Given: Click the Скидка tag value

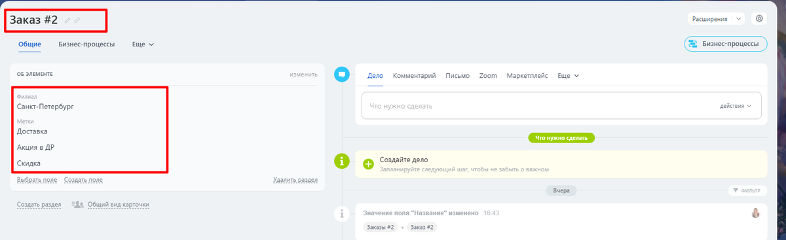Looking at the screenshot, I should [29, 163].
